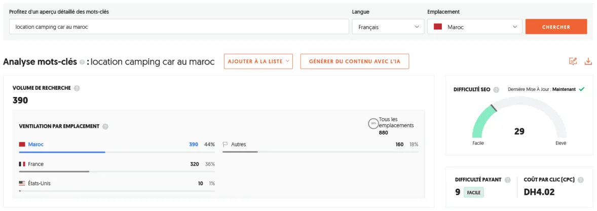Click the 880 total locations value
The height and width of the screenshot is (211, 597).
click(x=384, y=133)
